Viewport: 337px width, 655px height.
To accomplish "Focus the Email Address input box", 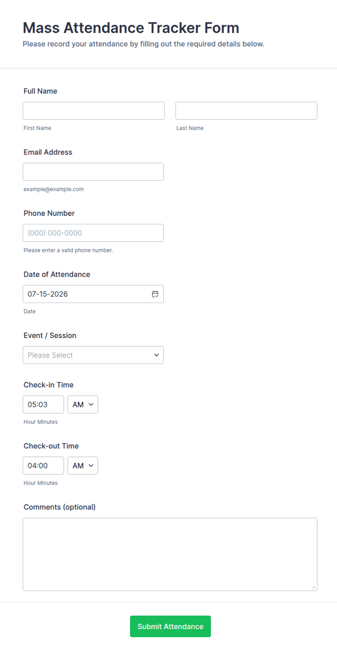I will pos(93,172).
